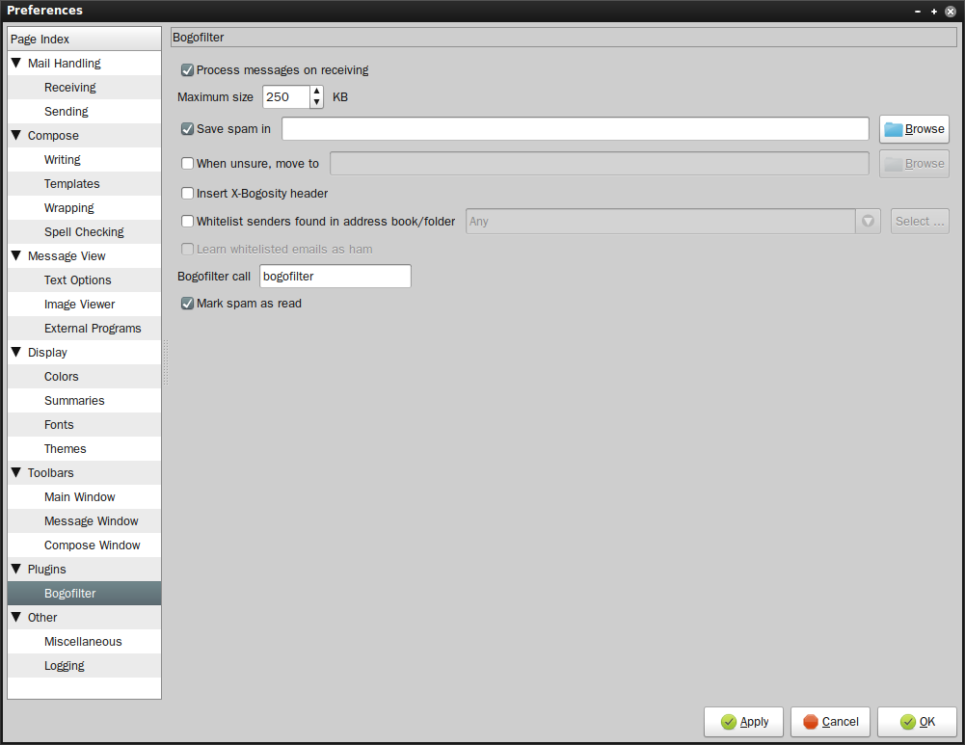Click the Apply button

[743, 722]
